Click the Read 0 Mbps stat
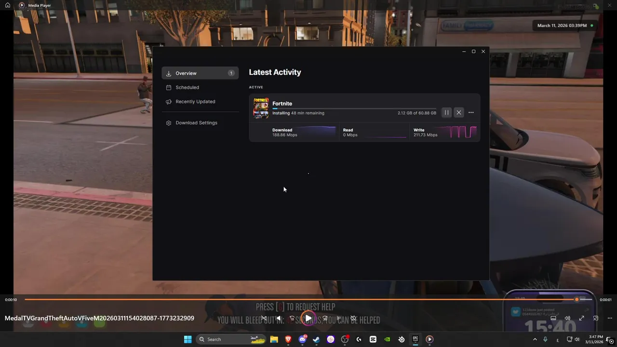The width and height of the screenshot is (617, 347). (350, 133)
